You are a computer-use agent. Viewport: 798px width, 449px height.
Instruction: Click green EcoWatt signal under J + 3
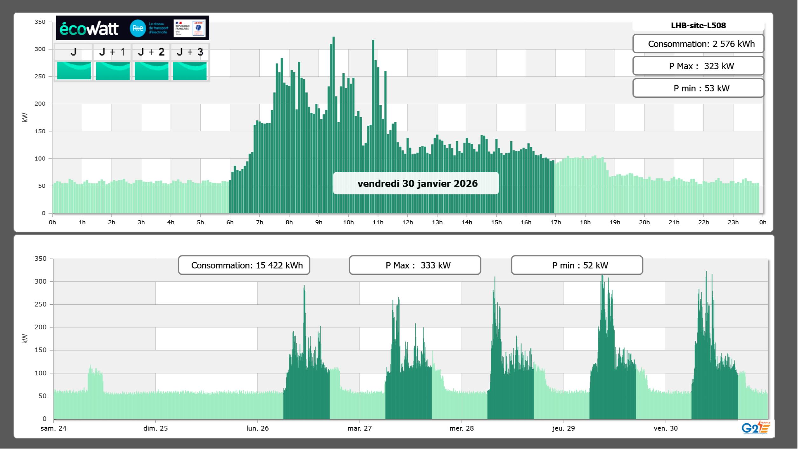click(190, 71)
